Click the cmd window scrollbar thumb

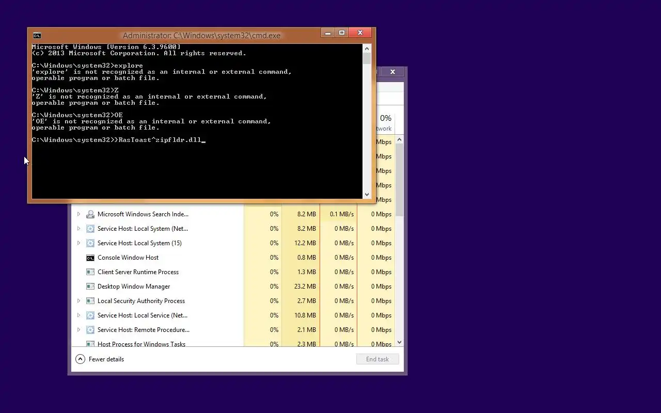point(367,58)
